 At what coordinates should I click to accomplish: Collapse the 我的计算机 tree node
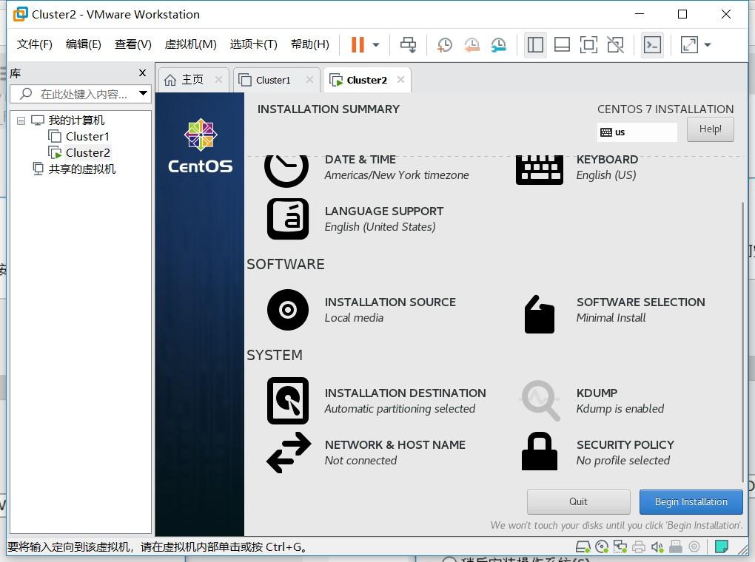21,121
